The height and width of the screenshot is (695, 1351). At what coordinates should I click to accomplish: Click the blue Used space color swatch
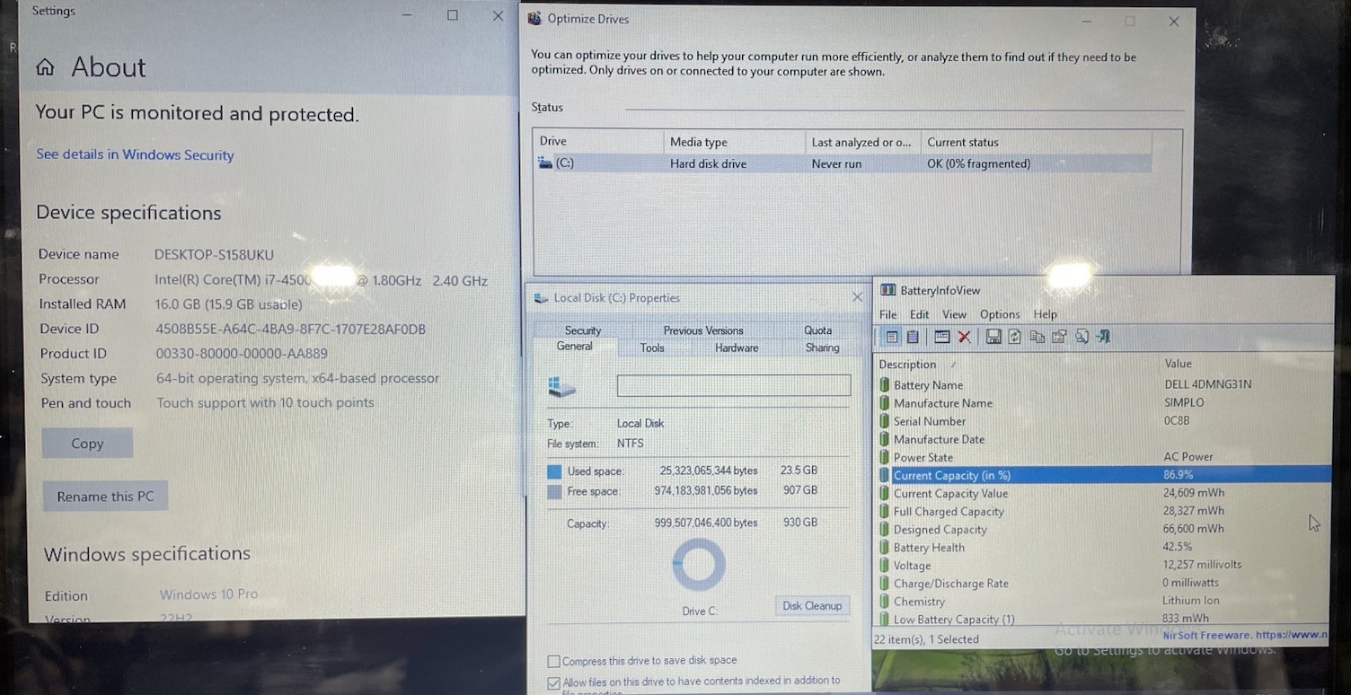click(x=554, y=471)
